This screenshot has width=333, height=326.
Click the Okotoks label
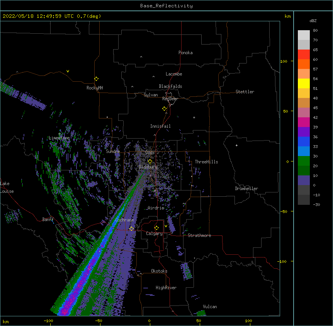(159, 271)
